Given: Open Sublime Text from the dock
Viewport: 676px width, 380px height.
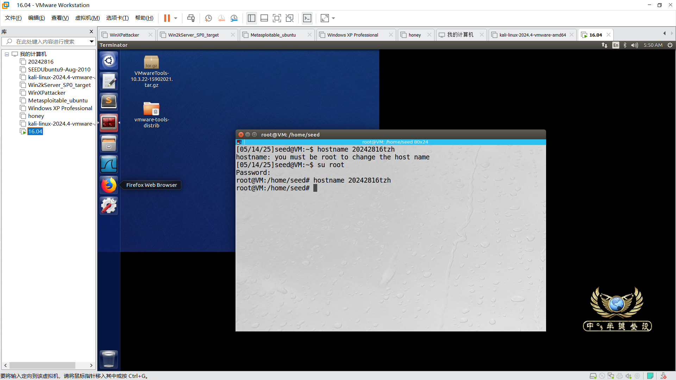Looking at the screenshot, I should [x=109, y=102].
